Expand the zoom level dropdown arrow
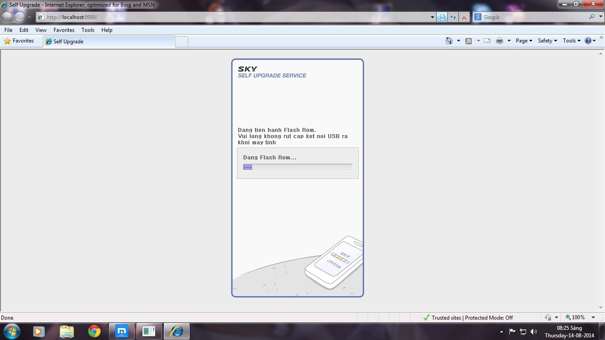The width and height of the screenshot is (605, 340). (x=593, y=317)
